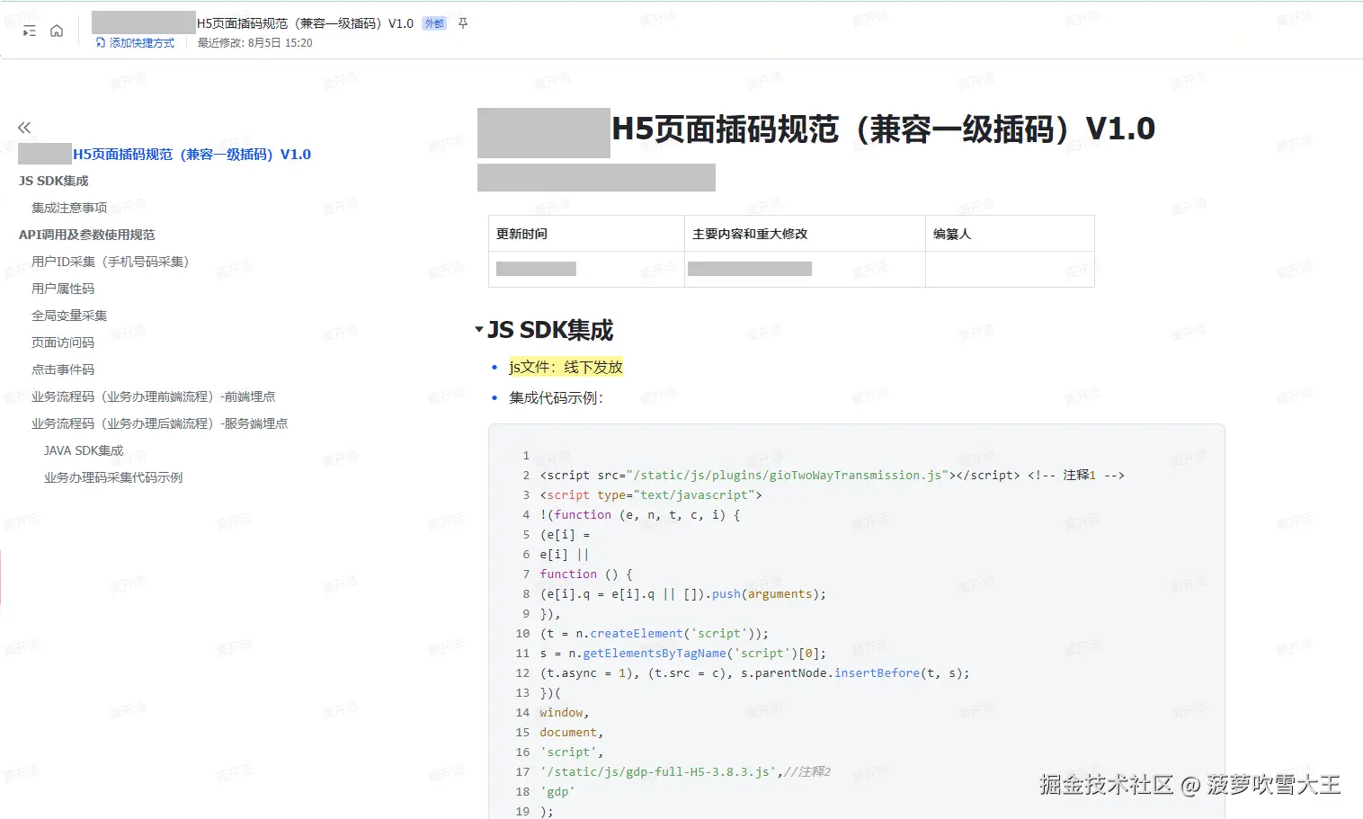Screen dimensions: 1363x819
Task: Pin the document using the pin icon
Action: coord(462,23)
